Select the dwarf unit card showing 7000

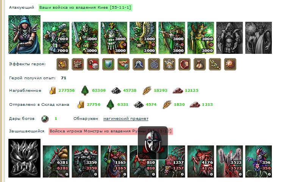pos(56,38)
